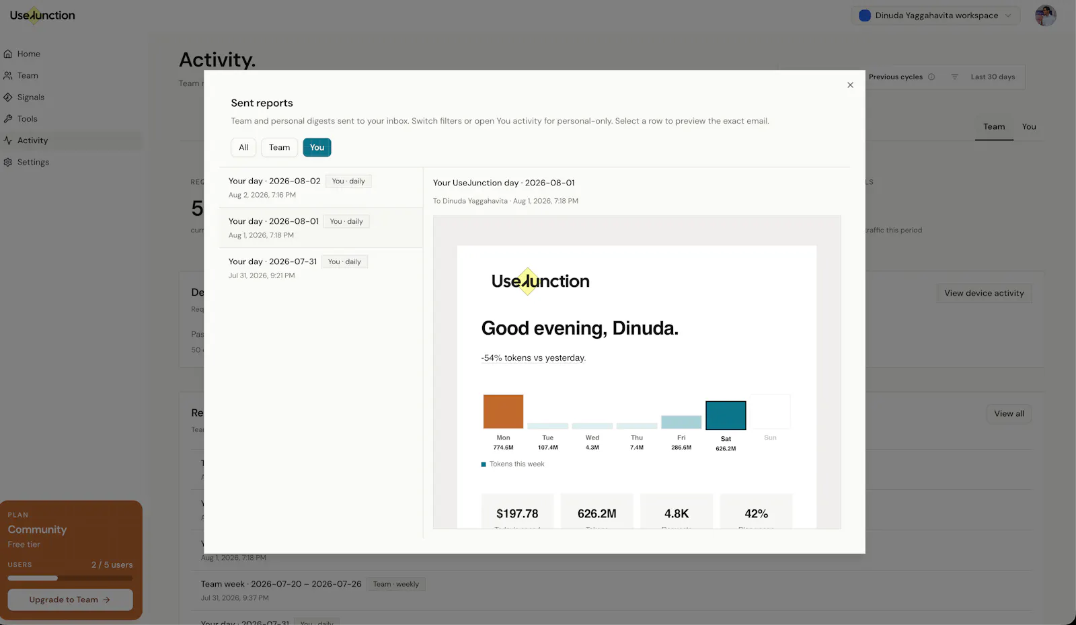Viewport: 1076px width, 625px height.
Task: Select the All filter pill
Action: point(243,147)
